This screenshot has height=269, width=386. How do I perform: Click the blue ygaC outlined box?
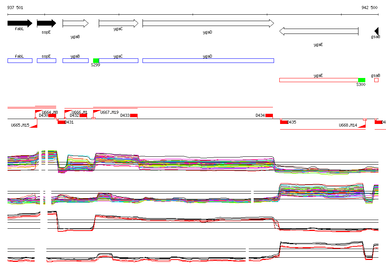click(118, 61)
